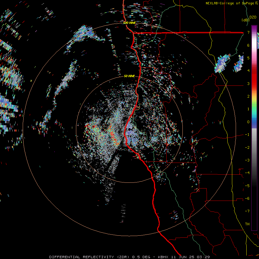259x259 pixels.
Task: Click the Differential Reflectivity caption at the bottom
Action: coord(129,257)
